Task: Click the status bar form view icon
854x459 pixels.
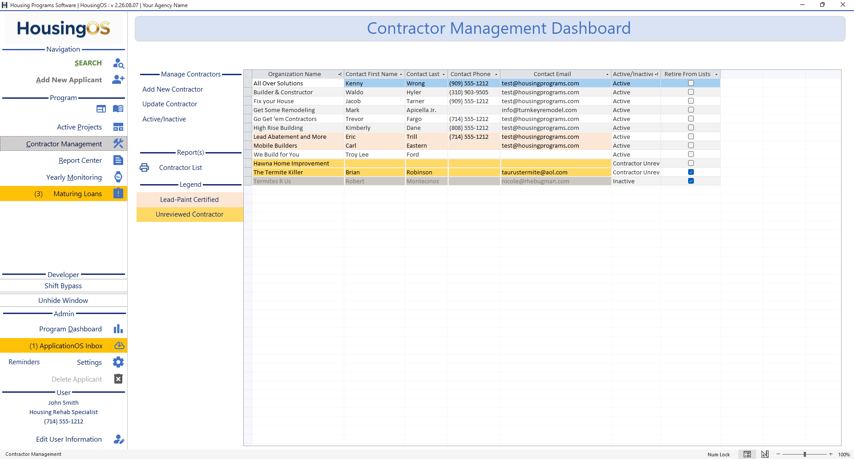Action: coord(747,454)
